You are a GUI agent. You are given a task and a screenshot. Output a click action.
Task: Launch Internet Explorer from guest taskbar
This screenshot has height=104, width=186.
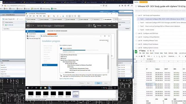point(41,88)
